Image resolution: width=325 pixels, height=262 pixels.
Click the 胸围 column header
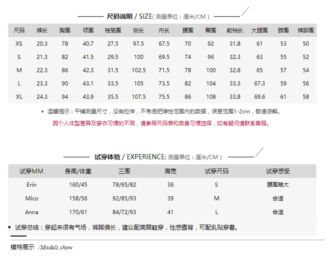click(x=65, y=30)
